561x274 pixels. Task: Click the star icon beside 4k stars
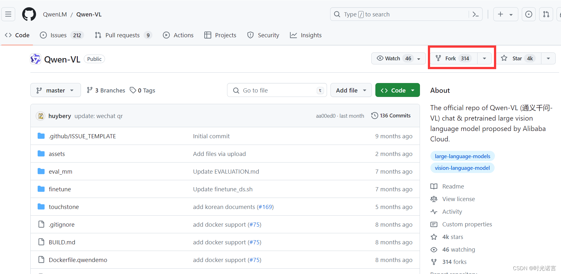(434, 237)
